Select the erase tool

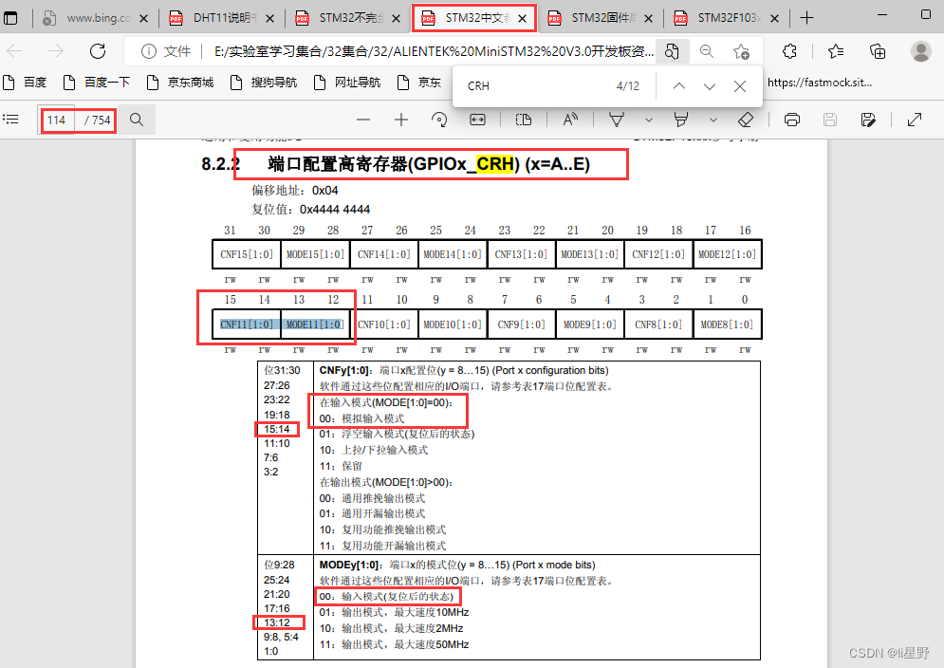(x=746, y=120)
